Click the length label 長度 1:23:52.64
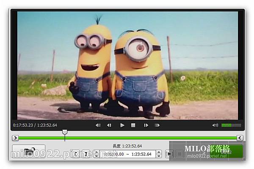 coord(127,146)
